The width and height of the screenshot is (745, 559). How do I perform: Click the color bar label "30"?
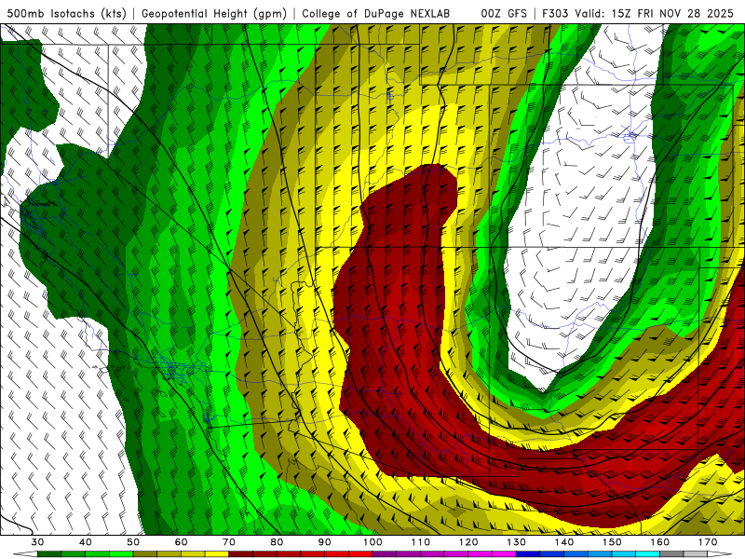point(37,542)
